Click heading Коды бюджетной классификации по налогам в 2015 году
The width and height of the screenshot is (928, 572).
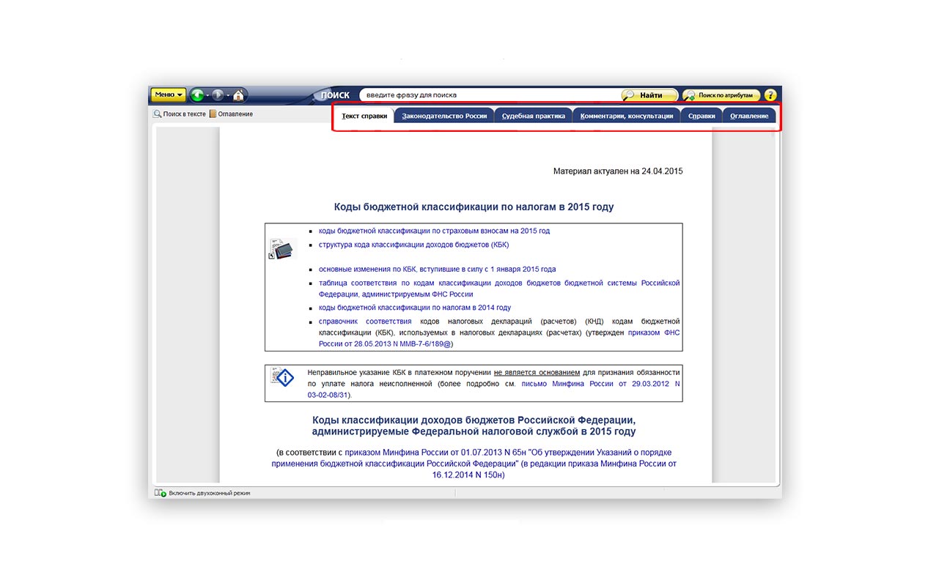click(474, 207)
